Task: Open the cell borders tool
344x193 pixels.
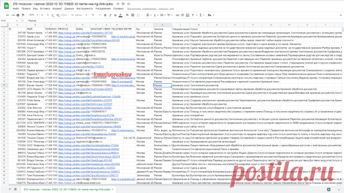Action: [x=133, y=15]
